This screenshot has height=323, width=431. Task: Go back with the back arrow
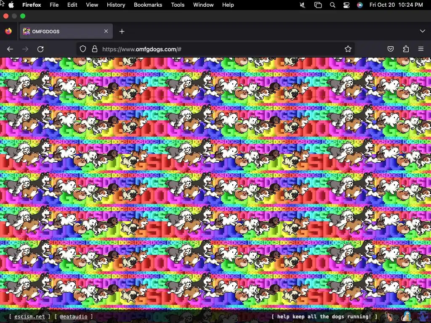pos(10,49)
